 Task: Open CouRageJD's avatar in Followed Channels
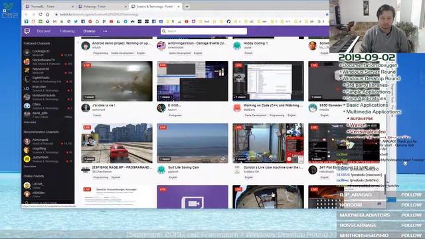coord(27,52)
